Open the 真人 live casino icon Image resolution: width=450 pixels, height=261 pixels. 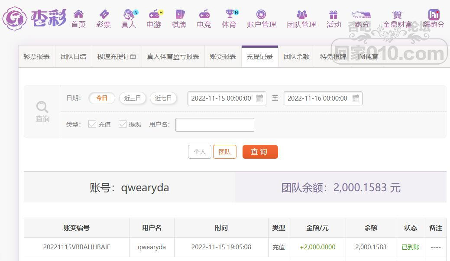129,14
